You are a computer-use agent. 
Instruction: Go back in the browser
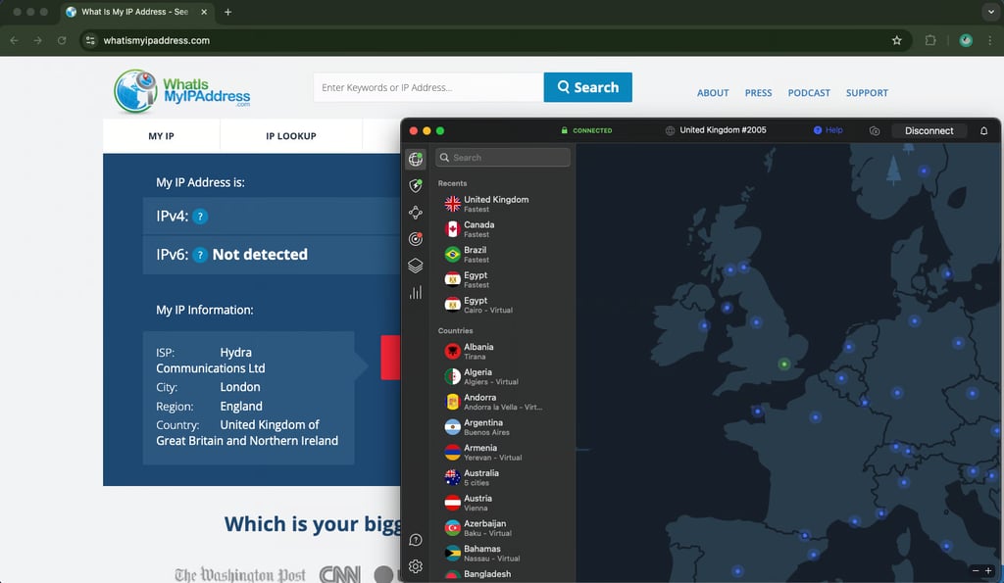click(x=14, y=40)
